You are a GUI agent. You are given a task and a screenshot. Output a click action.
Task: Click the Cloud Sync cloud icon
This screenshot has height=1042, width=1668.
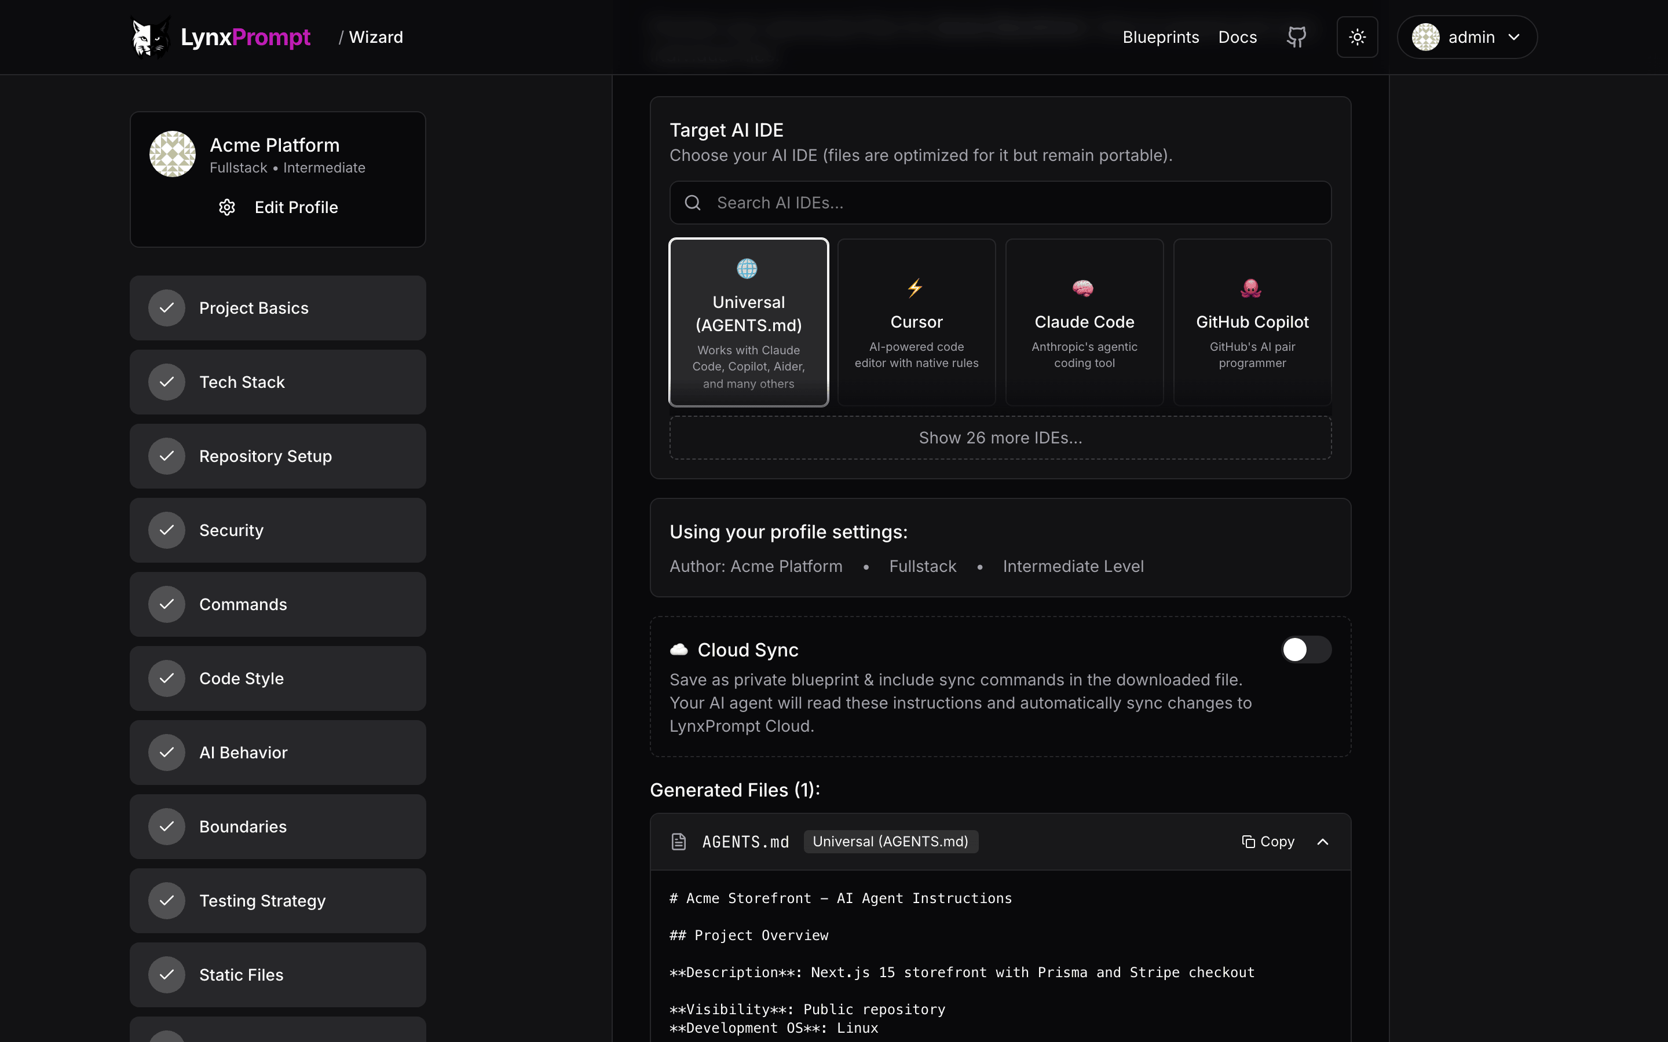(679, 649)
